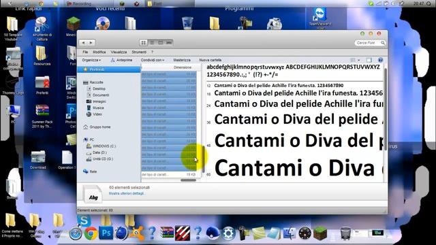Screen dimensions: 436x245
Task: Click the Masterizza button
Action: point(182,60)
